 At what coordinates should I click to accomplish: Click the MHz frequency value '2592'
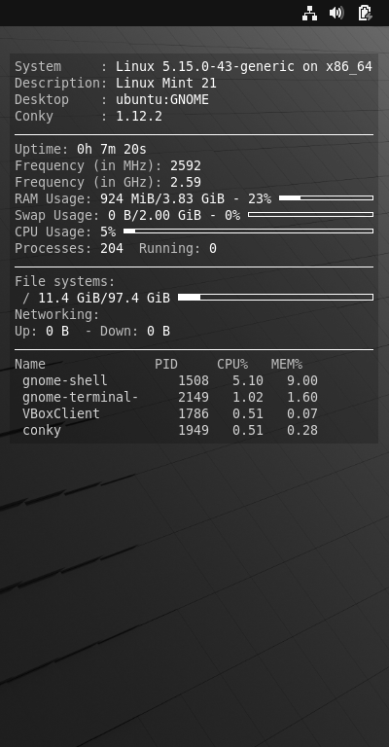[185, 165]
